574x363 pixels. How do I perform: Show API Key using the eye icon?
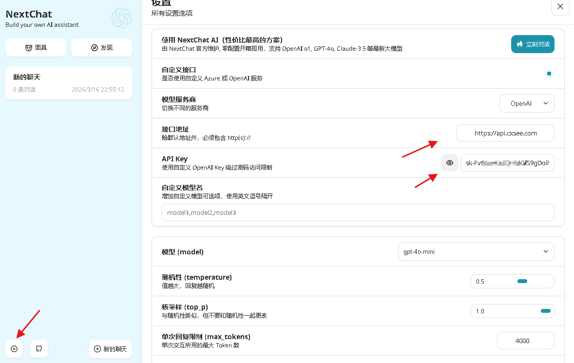click(450, 163)
